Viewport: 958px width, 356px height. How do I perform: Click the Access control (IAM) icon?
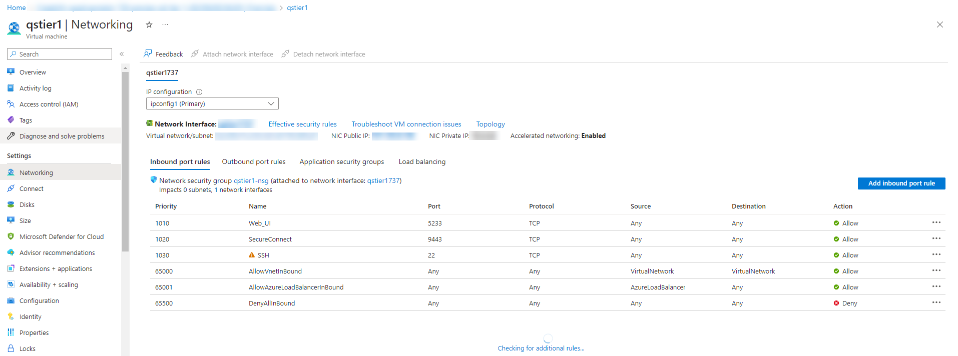(11, 104)
